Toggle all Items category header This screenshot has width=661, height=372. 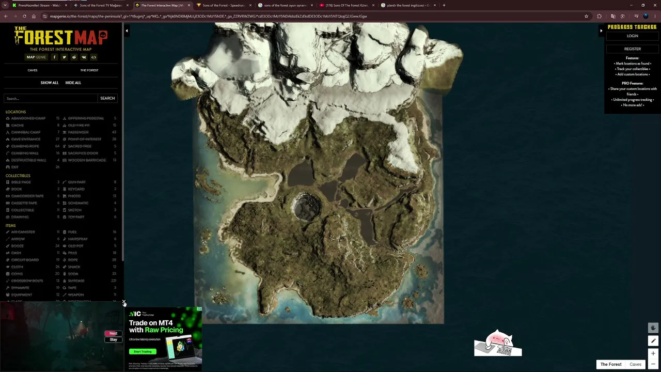tap(10, 226)
